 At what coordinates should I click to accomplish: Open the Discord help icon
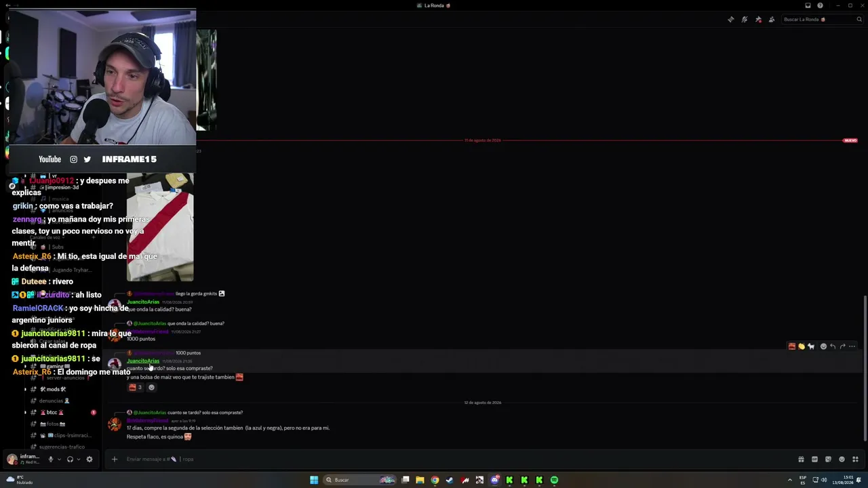[820, 5]
